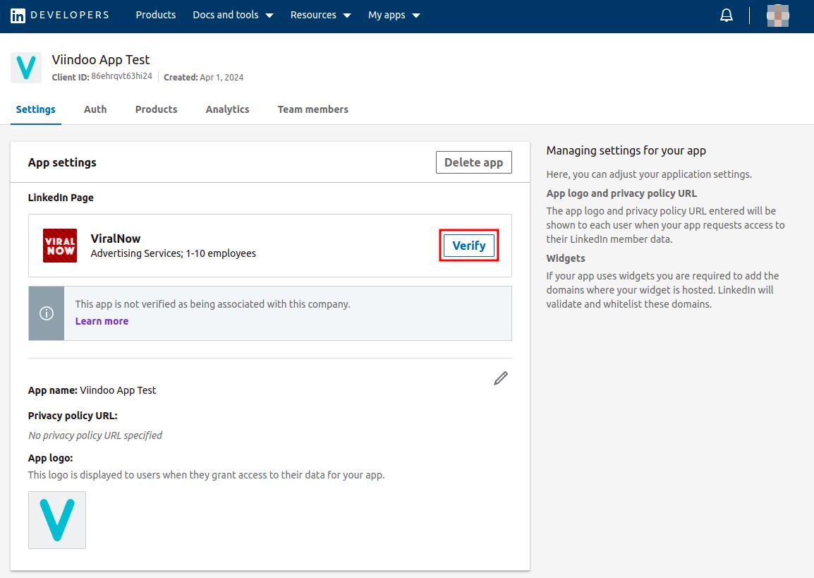Image resolution: width=814 pixels, height=578 pixels.
Task: Click the App name: Viindoo App Test line
Action: coord(92,390)
